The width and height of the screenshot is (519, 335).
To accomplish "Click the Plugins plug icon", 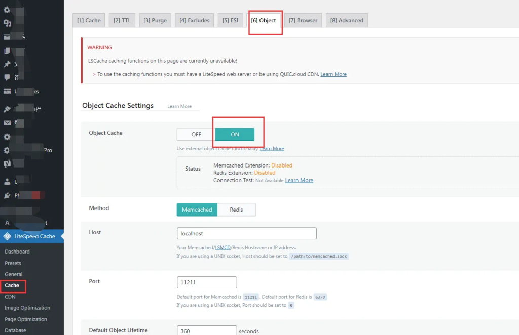I will [7, 195].
